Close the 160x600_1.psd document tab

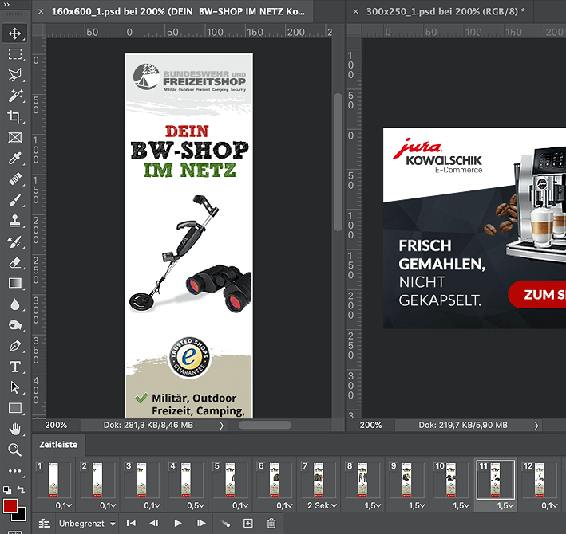(41, 11)
